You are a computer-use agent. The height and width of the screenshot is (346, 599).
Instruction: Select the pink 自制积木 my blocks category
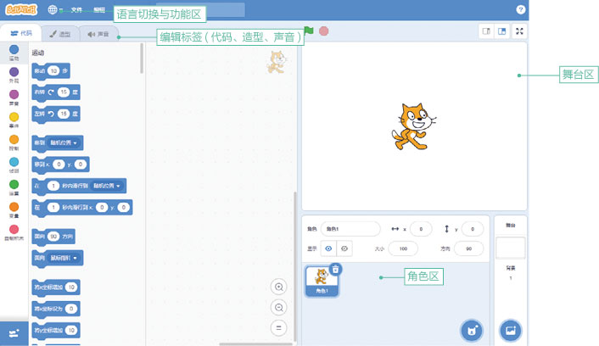14,229
